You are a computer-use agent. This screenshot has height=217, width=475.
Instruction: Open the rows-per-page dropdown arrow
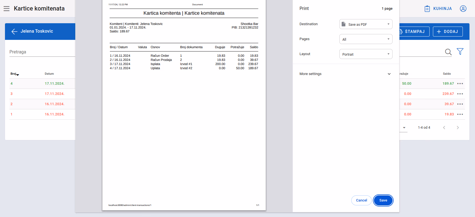pyautogui.click(x=404, y=128)
